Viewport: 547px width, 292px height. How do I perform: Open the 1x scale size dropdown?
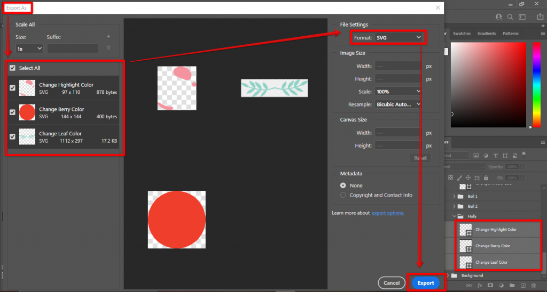click(29, 48)
